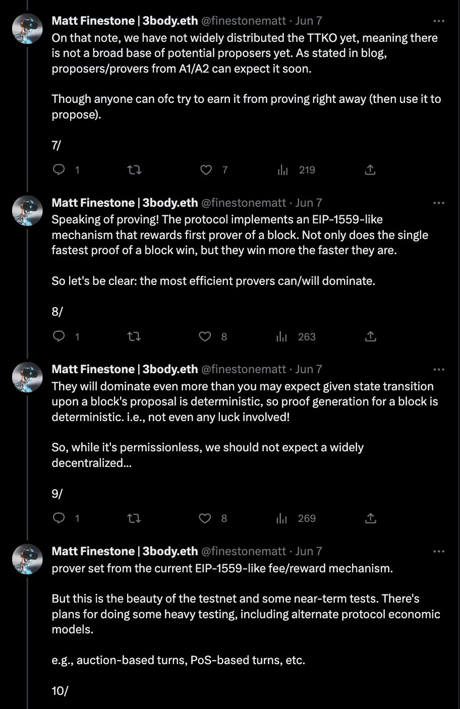Reply to the tweet numbered 9/

point(60,518)
